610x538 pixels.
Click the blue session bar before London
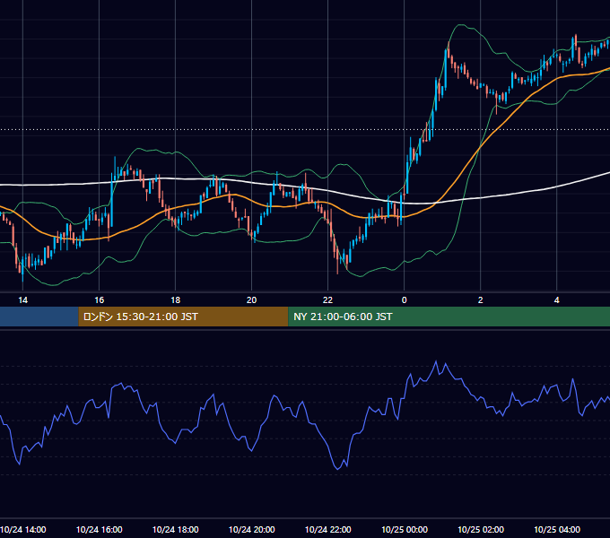click(x=39, y=317)
